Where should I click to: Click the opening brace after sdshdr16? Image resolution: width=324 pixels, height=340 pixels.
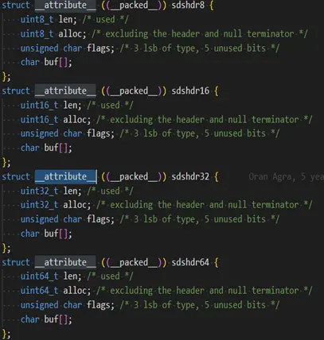[x=217, y=91]
